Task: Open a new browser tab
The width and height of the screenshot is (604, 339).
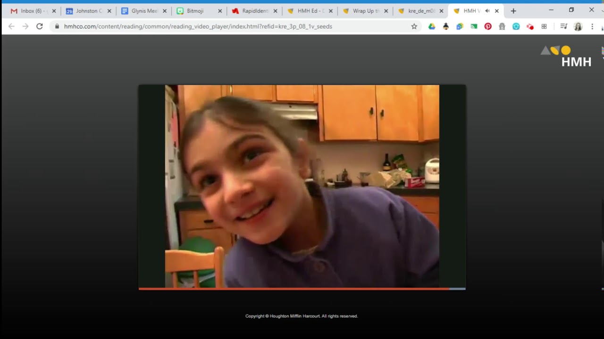Action: click(x=513, y=11)
